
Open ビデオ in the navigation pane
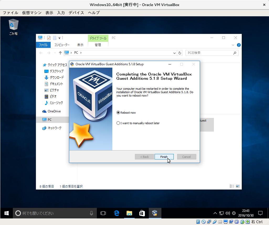pyautogui.click(x=50, y=97)
